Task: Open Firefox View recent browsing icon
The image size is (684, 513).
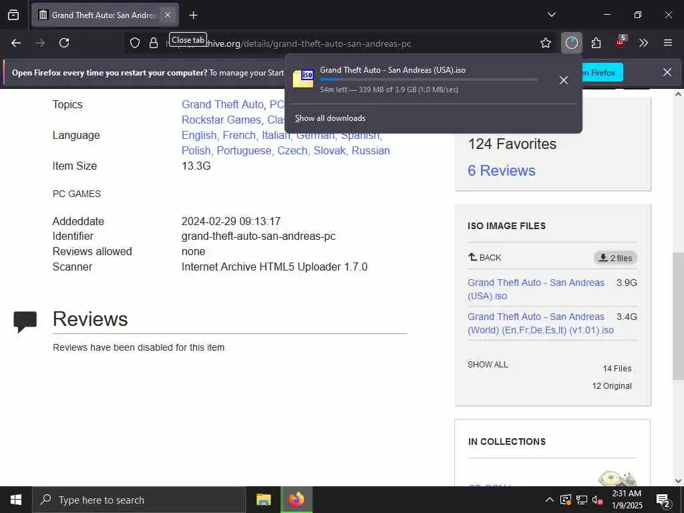Action: (x=13, y=15)
